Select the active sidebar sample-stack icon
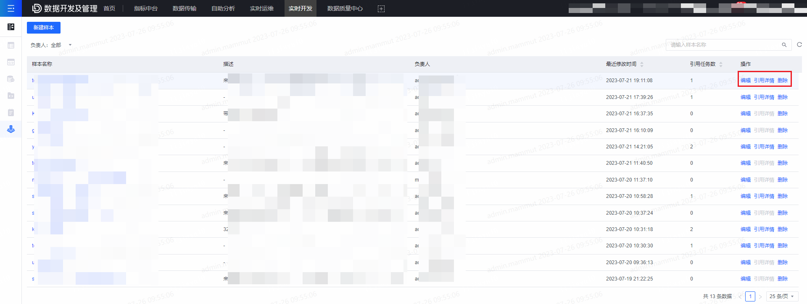The height and width of the screenshot is (304, 807). [x=11, y=129]
